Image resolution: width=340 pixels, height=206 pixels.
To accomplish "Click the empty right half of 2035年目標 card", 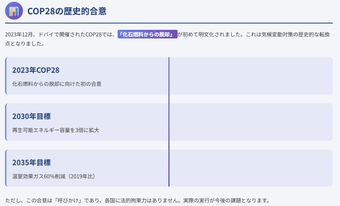I will [x=251, y=168].
